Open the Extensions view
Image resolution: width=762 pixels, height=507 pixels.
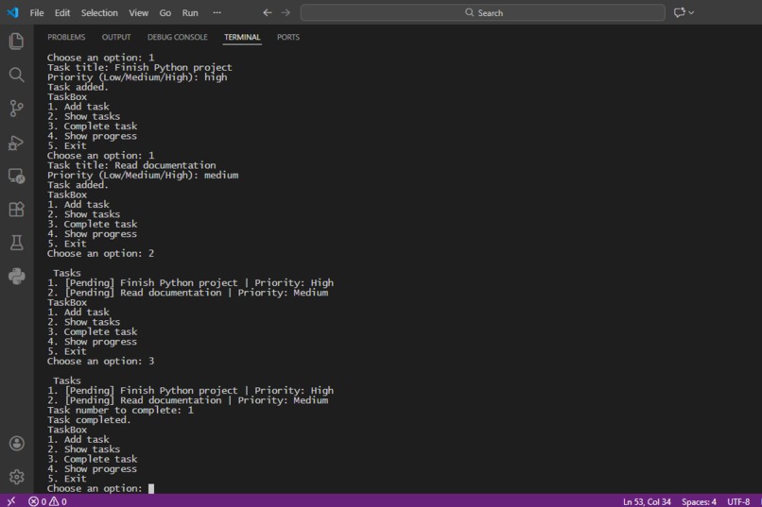click(16, 209)
